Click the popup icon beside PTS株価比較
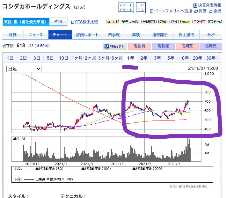 (x=72, y=22)
